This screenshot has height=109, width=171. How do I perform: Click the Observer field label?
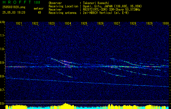(x=55, y=3)
